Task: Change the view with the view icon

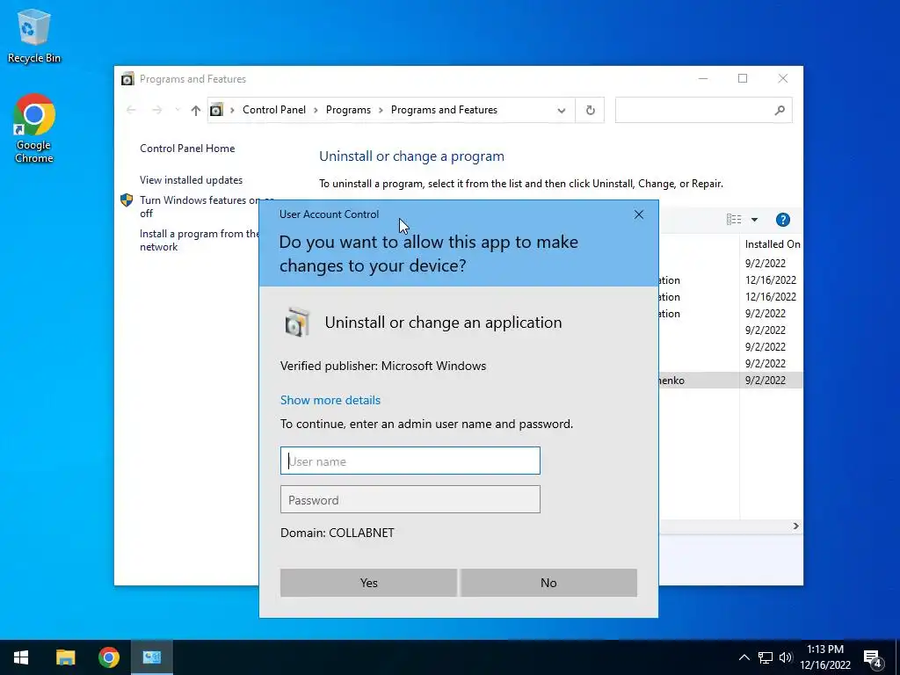Action: click(734, 219)
